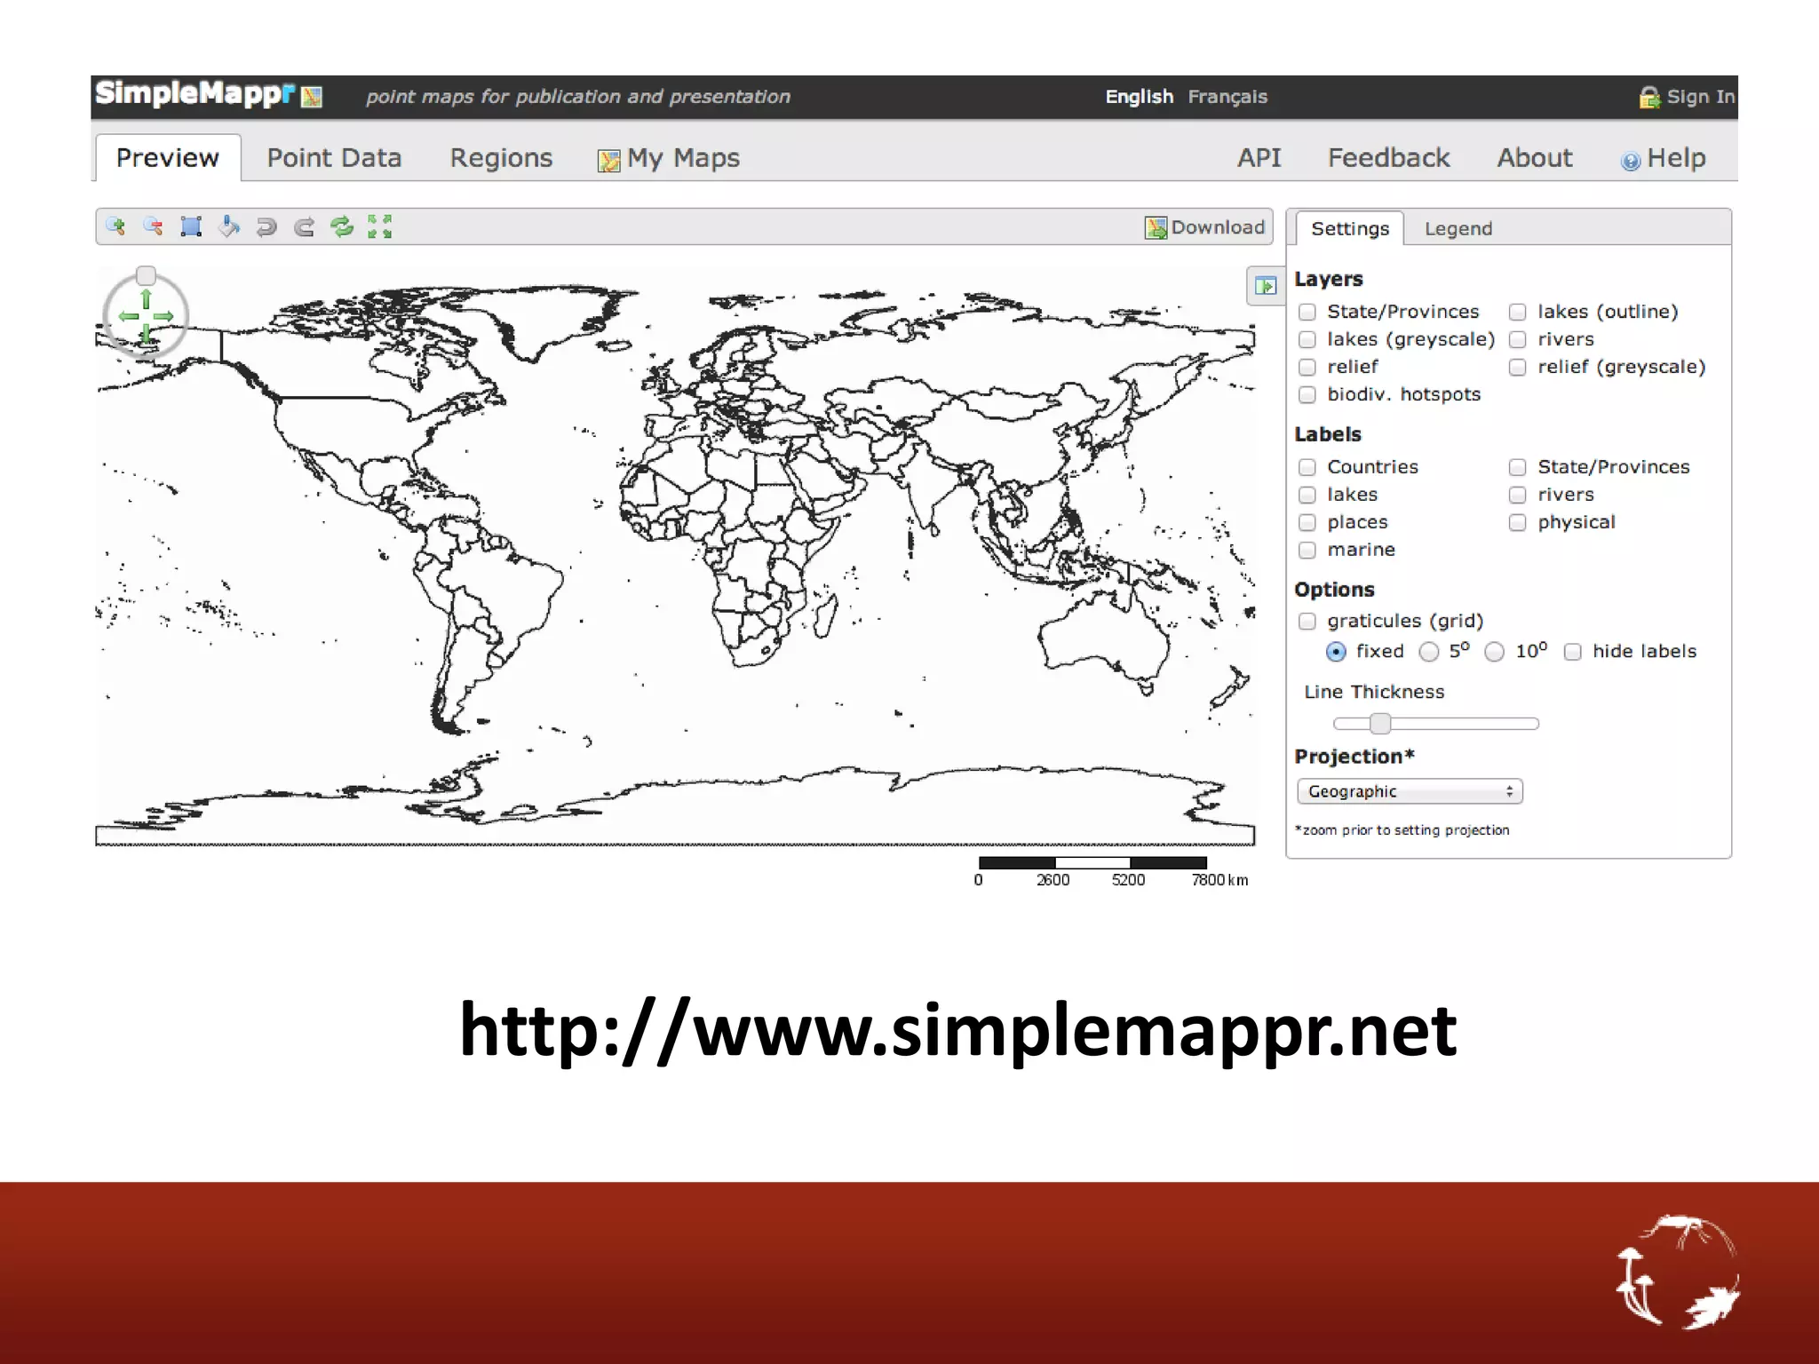
Task: Select the crop rectangle tool
Action: coord(191,226)
